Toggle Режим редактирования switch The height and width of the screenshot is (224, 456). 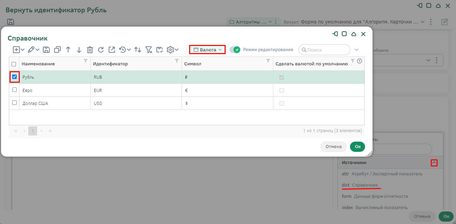(x=235, y=50)
